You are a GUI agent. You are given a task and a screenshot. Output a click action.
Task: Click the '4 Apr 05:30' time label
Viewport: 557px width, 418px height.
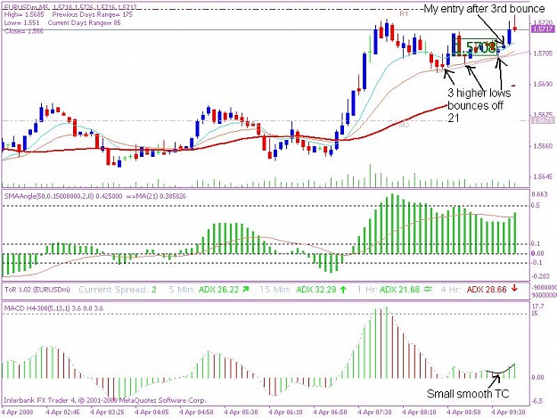(241, 413)
